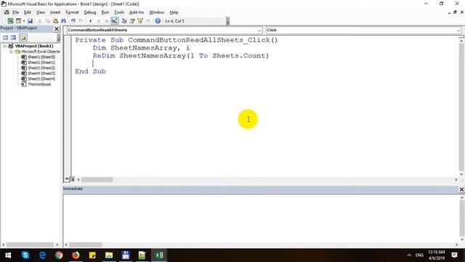465x262 pixels.
Task: Save the workbook with the floppy icon
Action: [x=30, y=21]
